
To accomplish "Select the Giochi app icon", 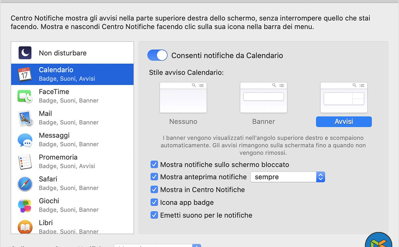I will click(x=25, y=205).
